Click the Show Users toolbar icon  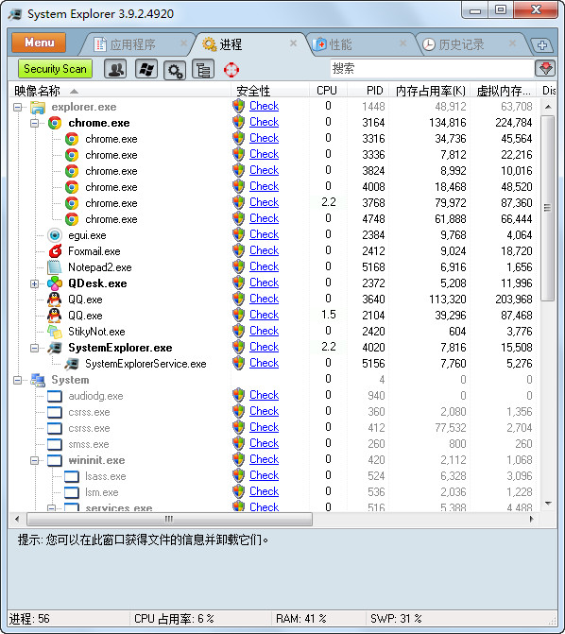pyautogui.click(x=115, y=69)
